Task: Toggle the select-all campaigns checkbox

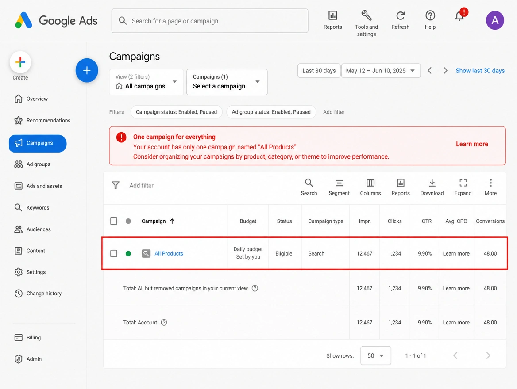Action: pyautogui.click(x=114, y=221)
